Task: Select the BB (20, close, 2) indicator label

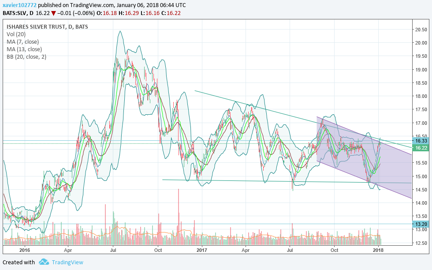Action: tap(26, 56)
